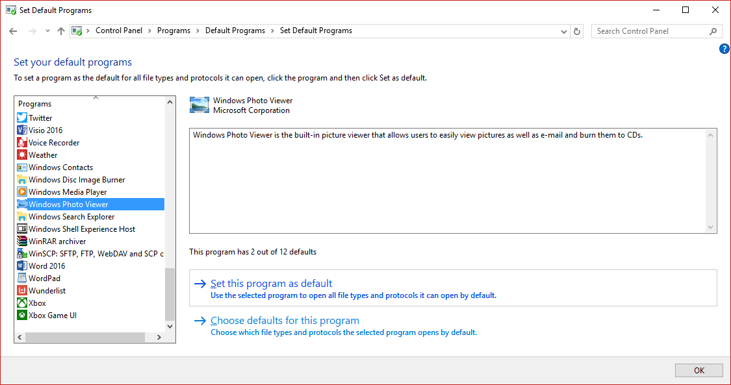Expand chevron after Programs breadcrumb
Image resolution: width=731 pixels, height=385 pixels.
[x=198, y=31]
